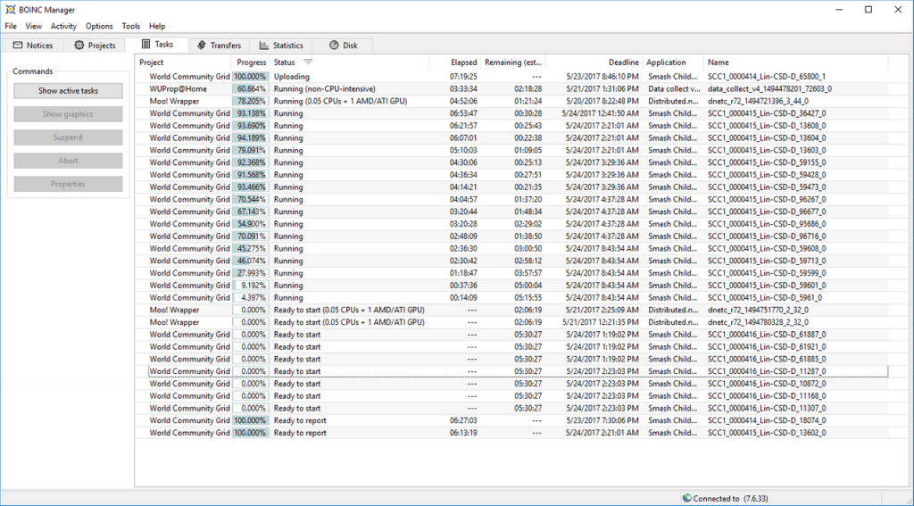The image size is (914, 506).
Task: Select task SCC1_0000415_Lin-CSD-D_13608_0
Action: (x=511, y=125)
